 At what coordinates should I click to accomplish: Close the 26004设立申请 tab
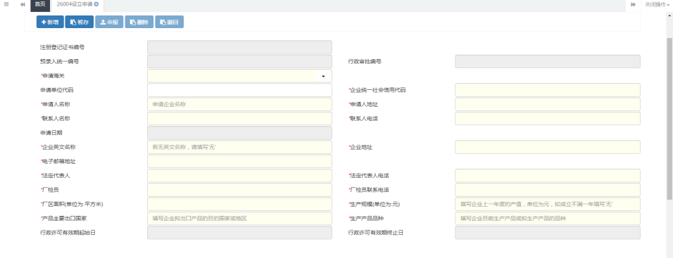pos(96,4)
